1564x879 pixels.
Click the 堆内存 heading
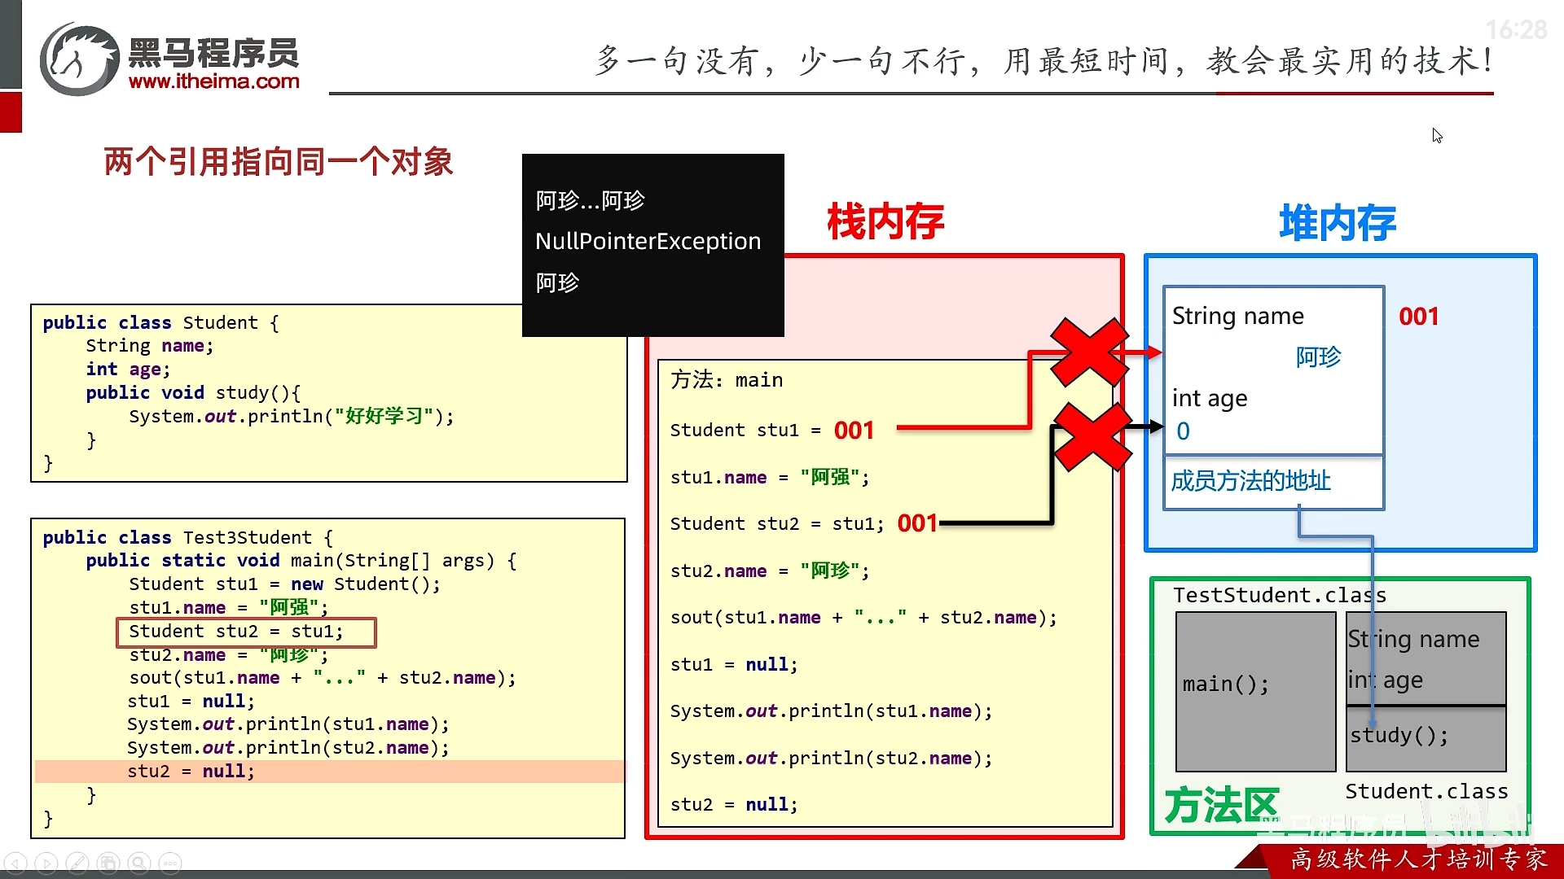[1338, 223]
